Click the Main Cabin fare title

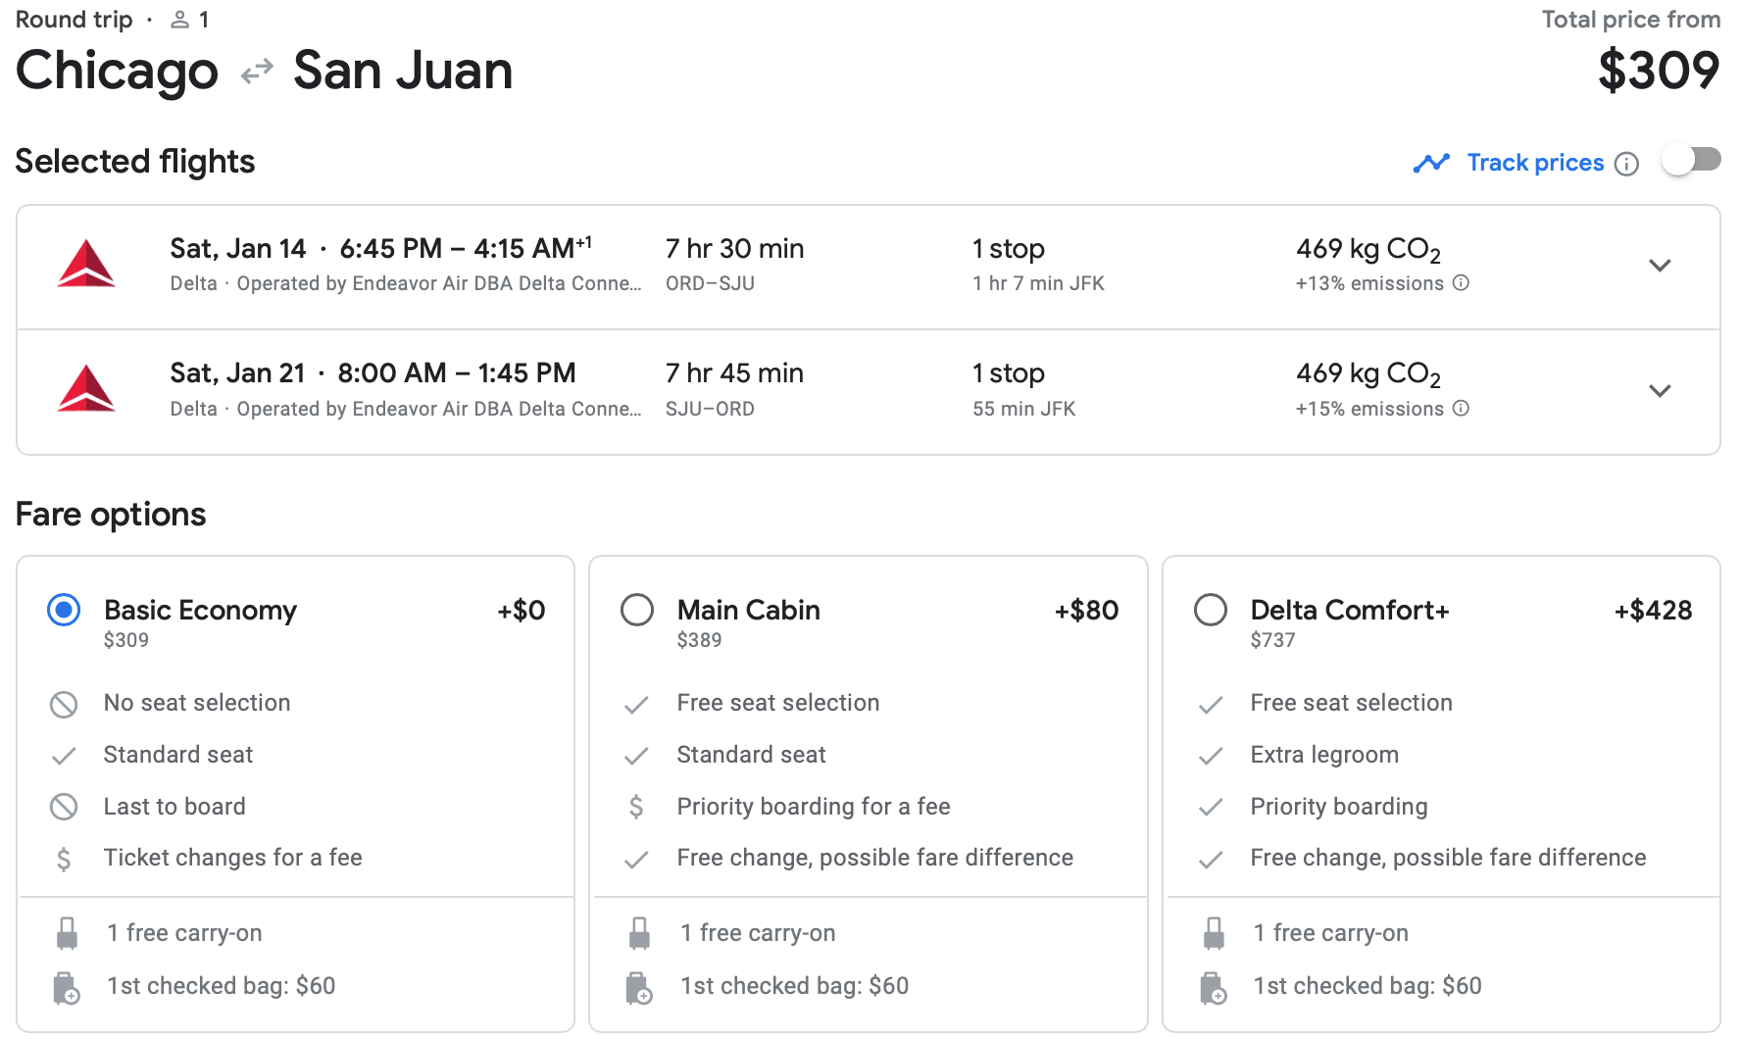click(748, 610)
